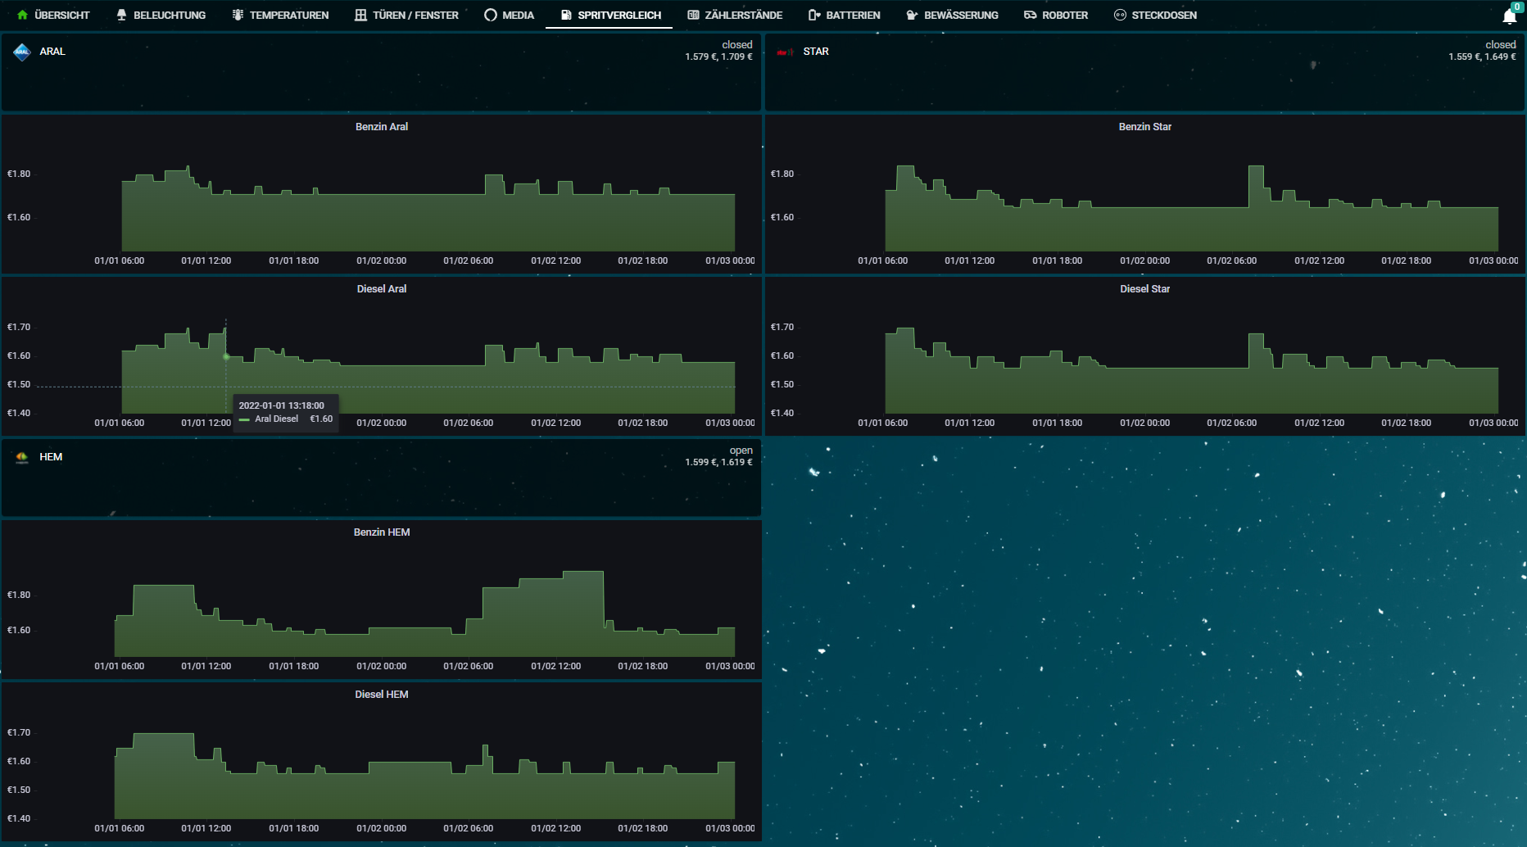Open the Zählerstände tab
The height and width of the screenshot is (847, 1527).
coord(735,15)
